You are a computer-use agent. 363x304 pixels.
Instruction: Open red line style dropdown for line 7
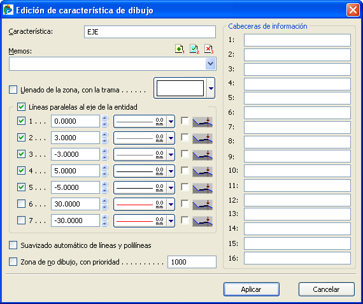click(171, 221)
